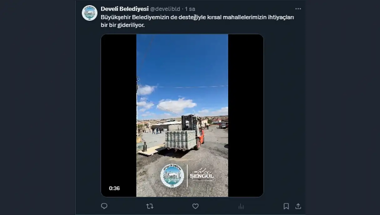This screenshot has width=380, height=215.
Task: Reply to the tweet via speech bubble icon
Action: click(104, 206)
